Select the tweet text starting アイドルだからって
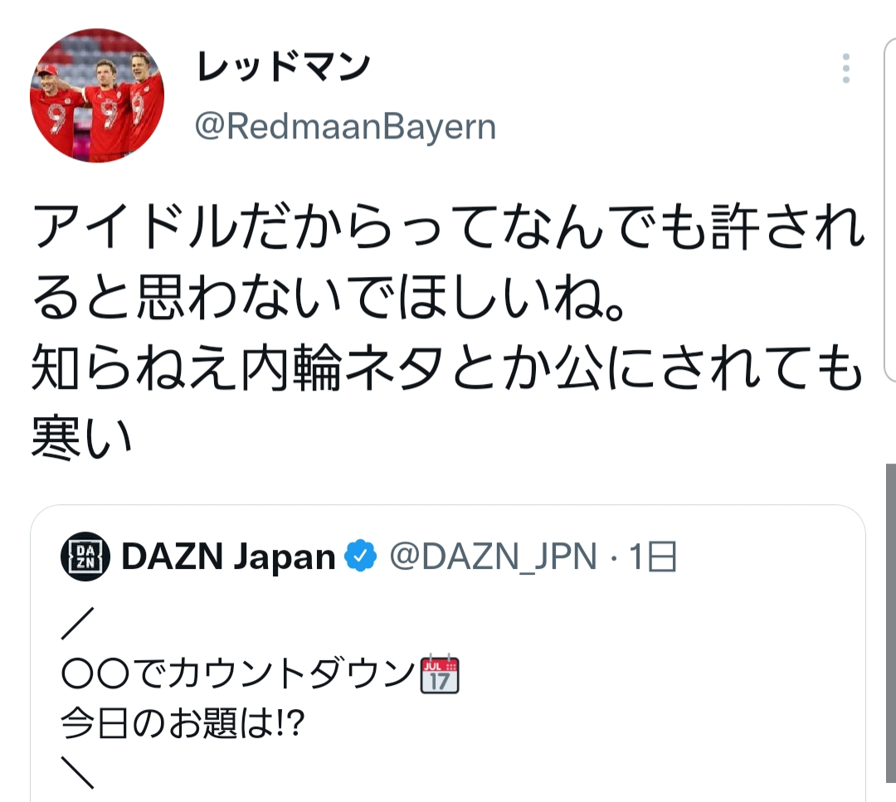The image size is (896, 802). pyautogui.click(x=447, y=261)
